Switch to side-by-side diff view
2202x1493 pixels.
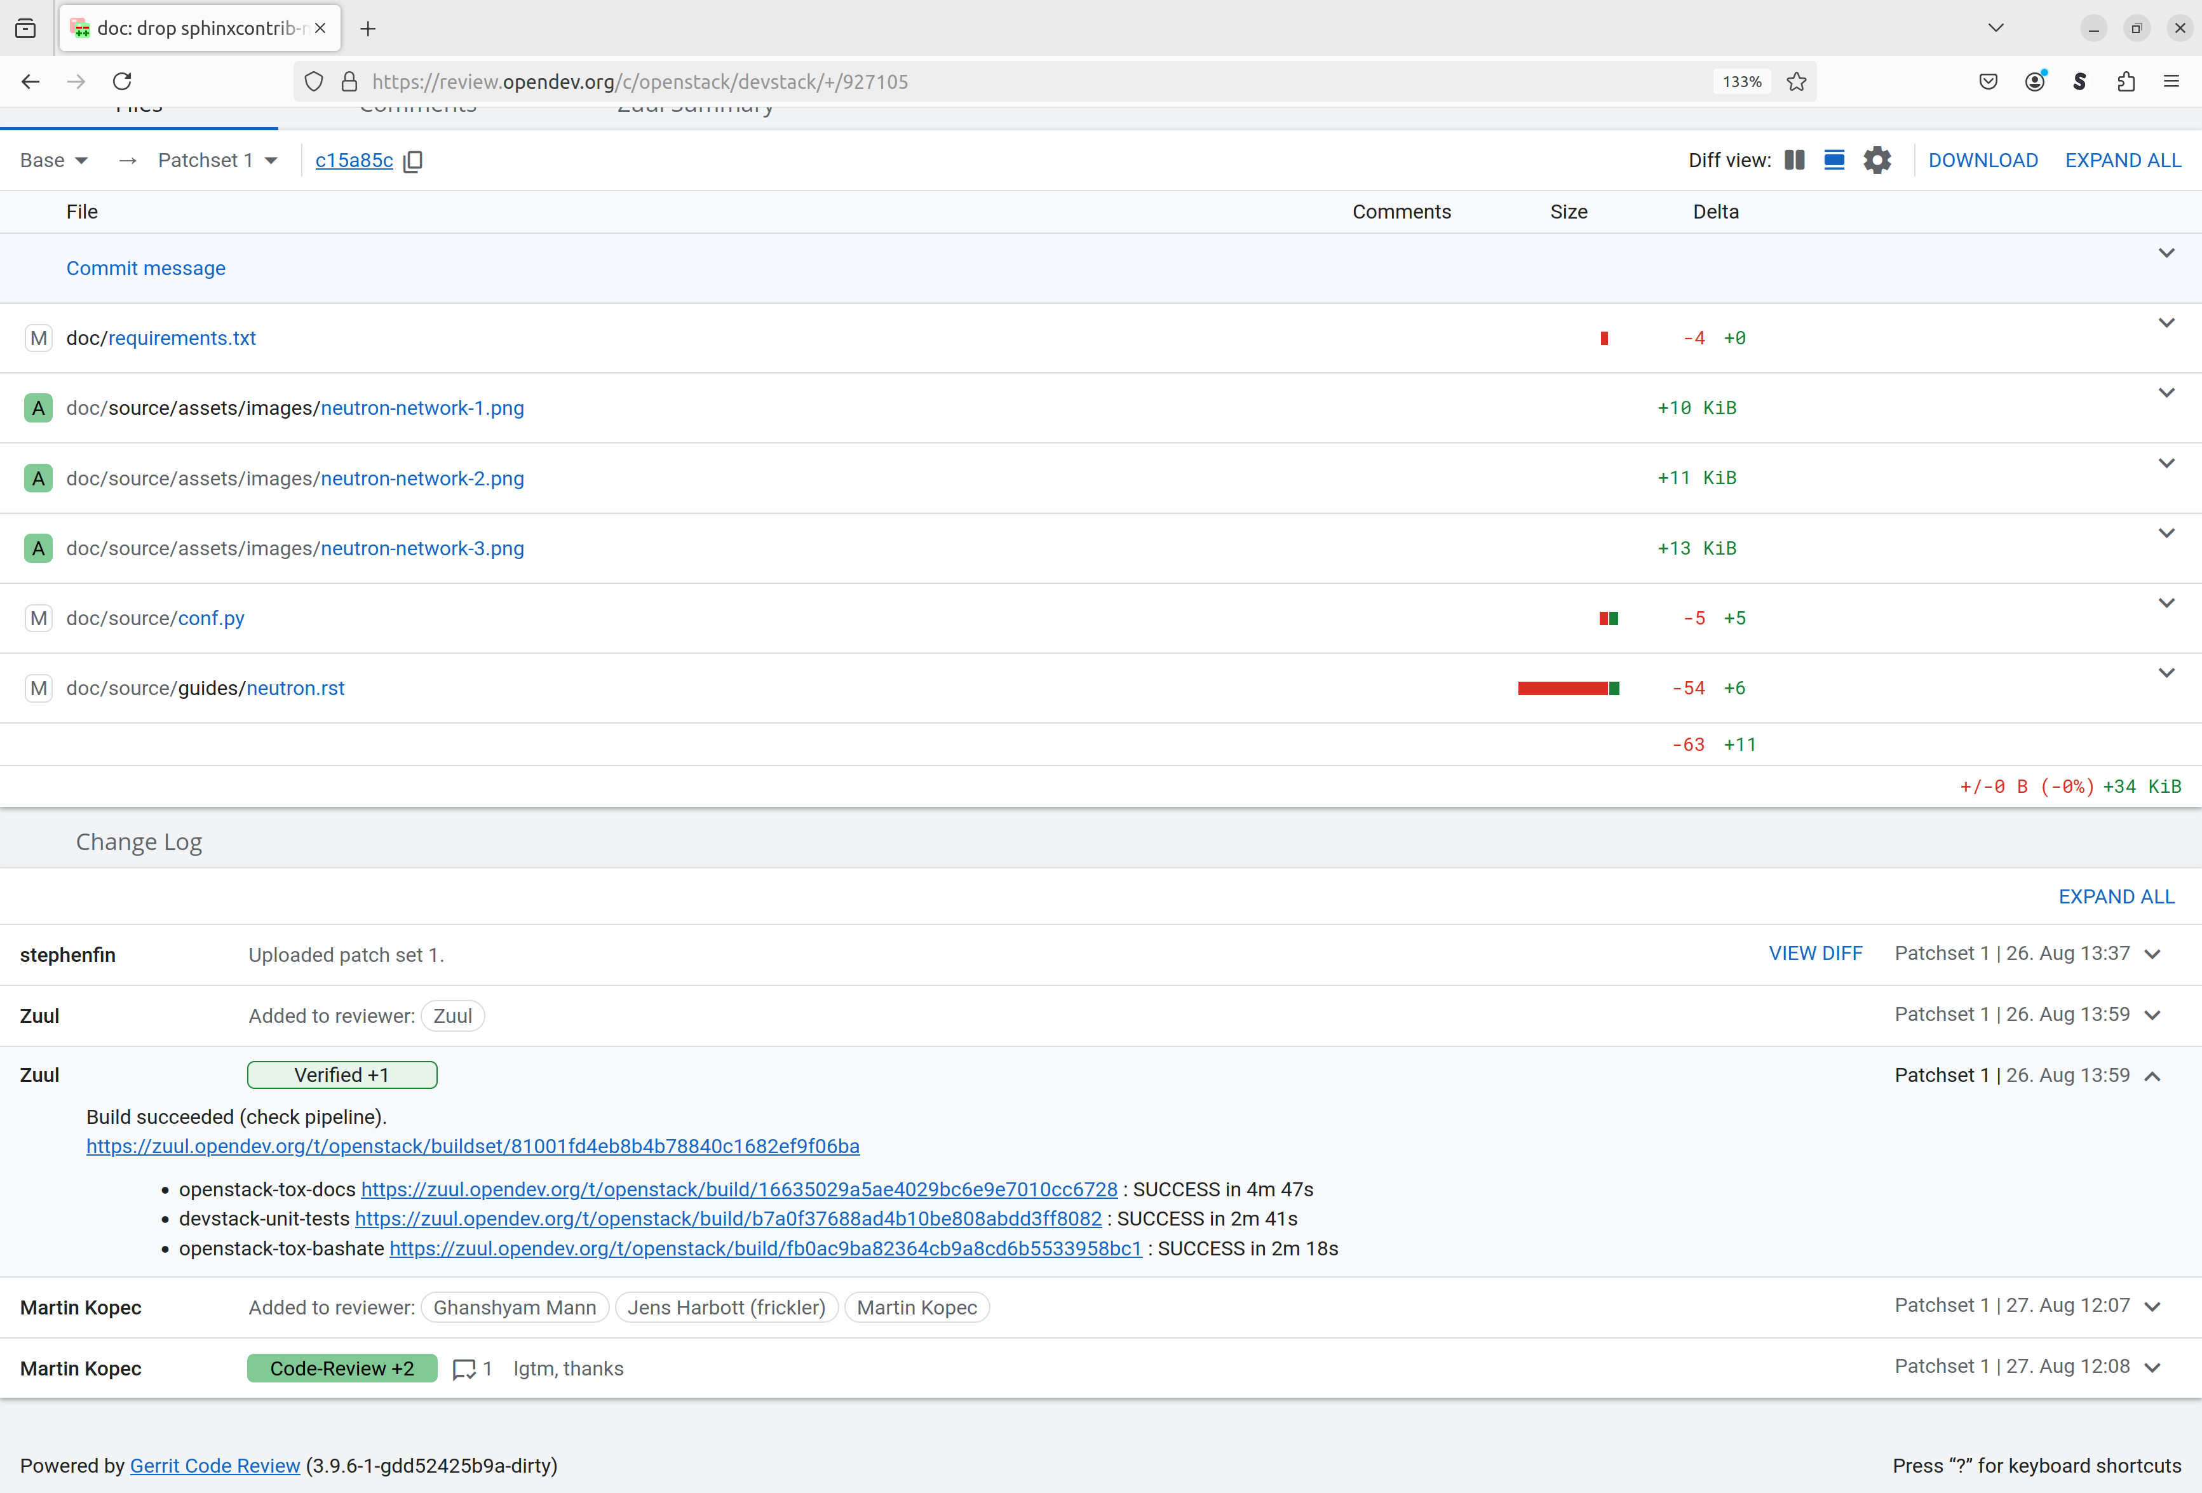(1793, 160)
